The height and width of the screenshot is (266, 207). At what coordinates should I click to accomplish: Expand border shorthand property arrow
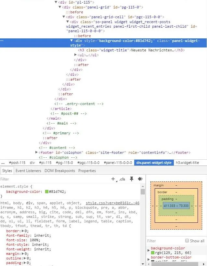pos(23,231)
